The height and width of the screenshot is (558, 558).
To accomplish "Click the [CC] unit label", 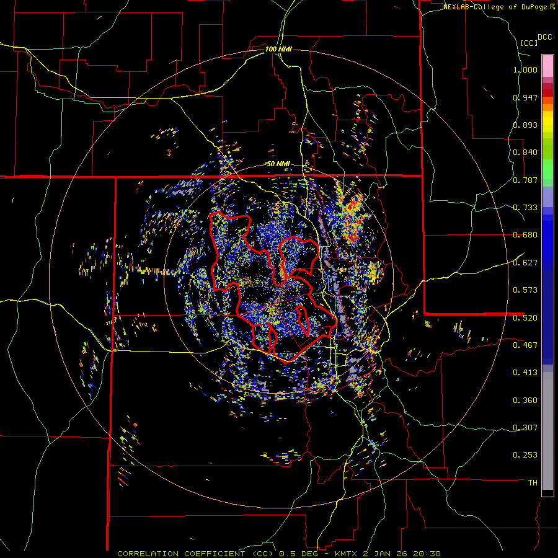I will [x=529, y=43].
